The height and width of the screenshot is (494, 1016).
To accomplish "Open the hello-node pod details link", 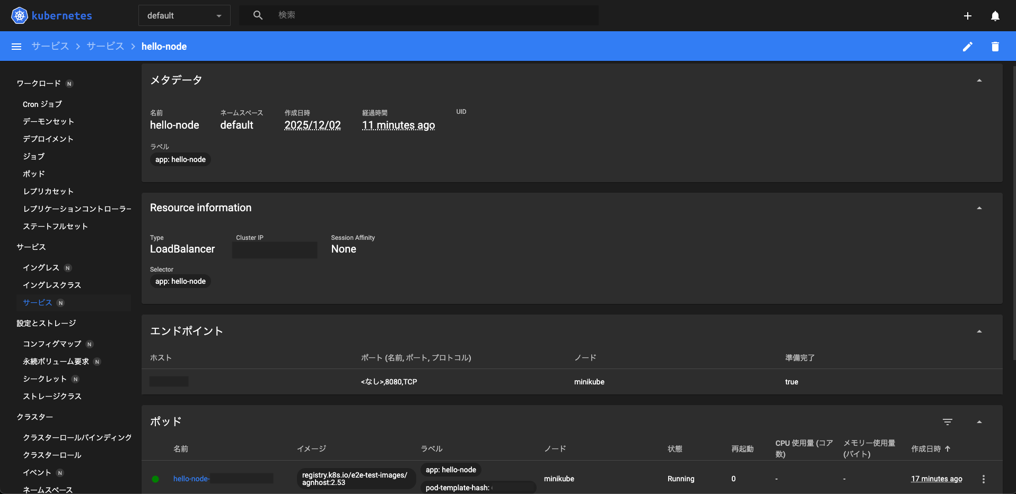I will click(x=191, y=478).
